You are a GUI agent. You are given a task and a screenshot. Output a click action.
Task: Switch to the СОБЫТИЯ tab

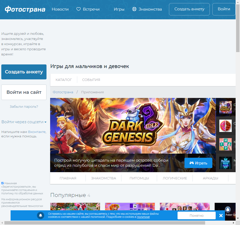pos(91,80)
